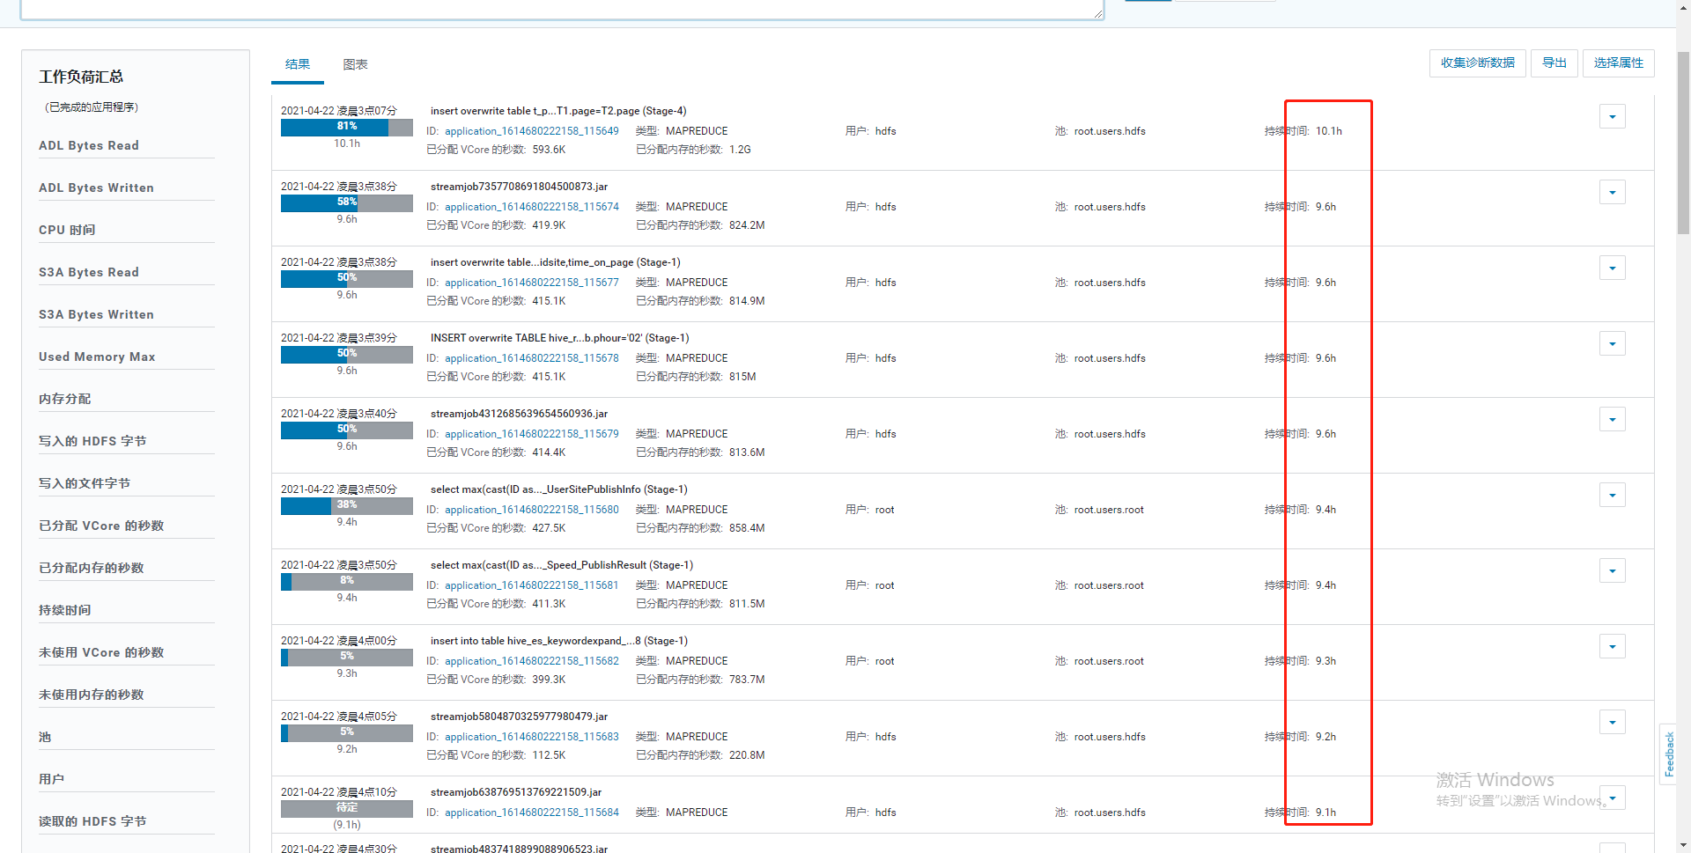Open link application_1614680222158_115680
This screenshot has width=1691, height=853.
click(x=531, y=510)
